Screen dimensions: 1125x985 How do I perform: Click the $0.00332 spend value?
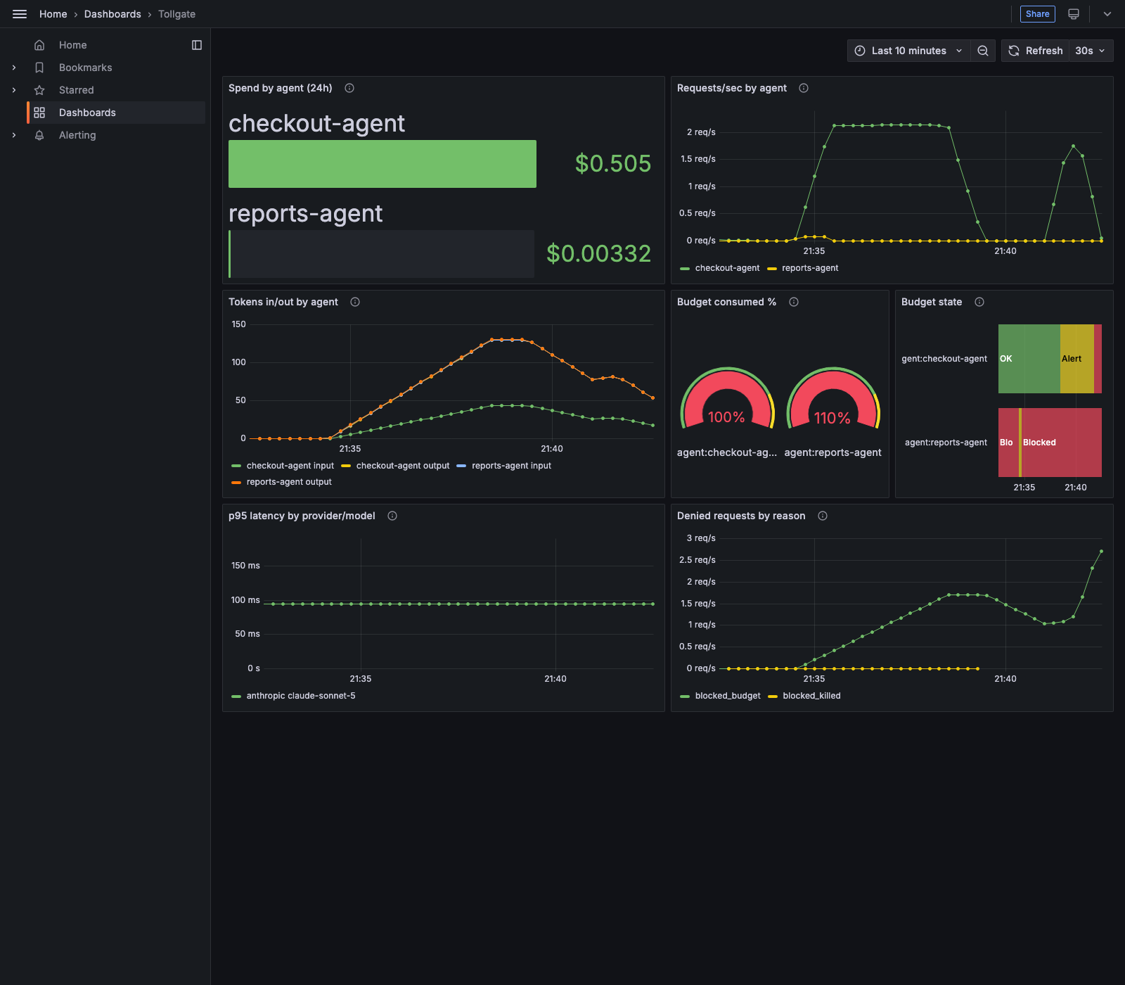599,254
